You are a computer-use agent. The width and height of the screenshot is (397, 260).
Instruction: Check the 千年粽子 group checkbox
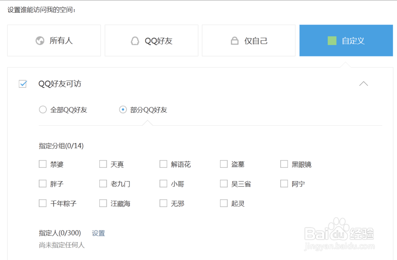pyautogui.click(x=42, y=203)
